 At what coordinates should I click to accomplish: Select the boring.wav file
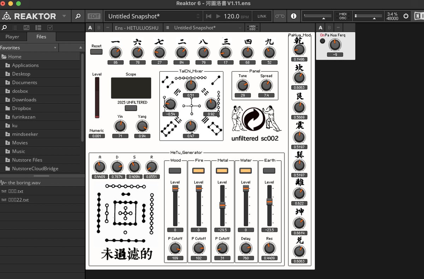coord(42,182)
